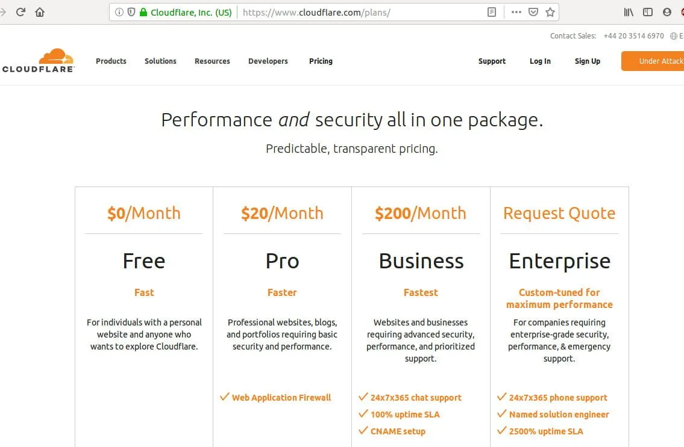Toggle reader view icon
This screenshot has height=447, width=684.
492,12
